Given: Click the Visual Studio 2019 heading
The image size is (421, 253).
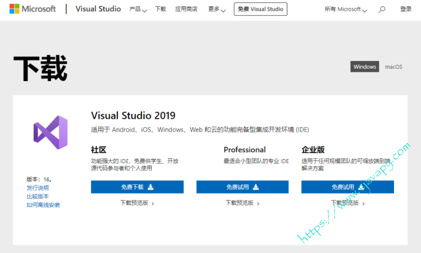Looking at the screenshot, I should [x=133, y=115].
